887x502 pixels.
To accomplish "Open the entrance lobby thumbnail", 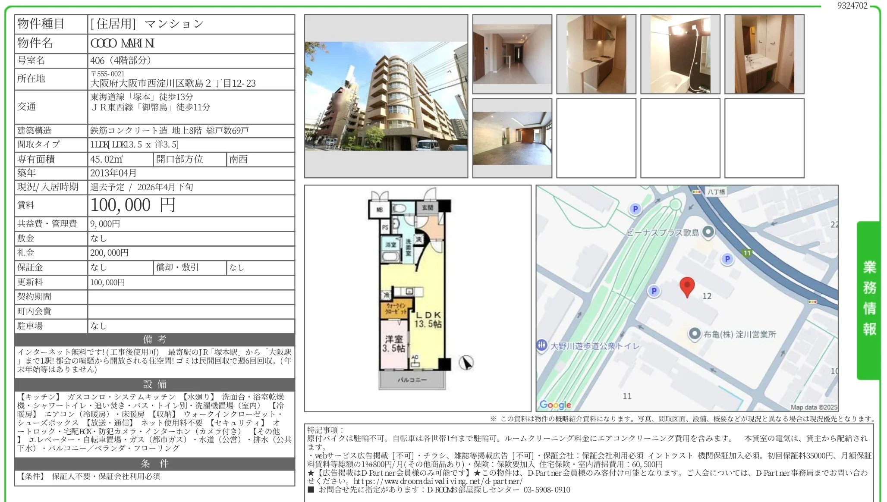I will 512,138.
